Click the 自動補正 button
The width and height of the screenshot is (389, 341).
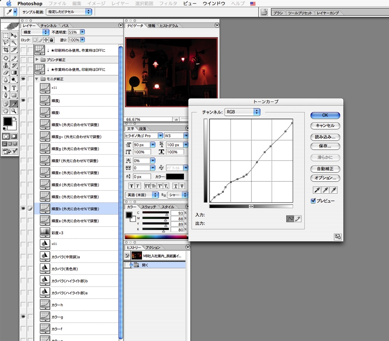pos(325,169)
